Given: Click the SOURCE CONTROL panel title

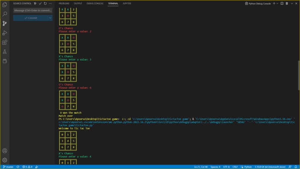Looking at the screenshot, I should (22, 3).
